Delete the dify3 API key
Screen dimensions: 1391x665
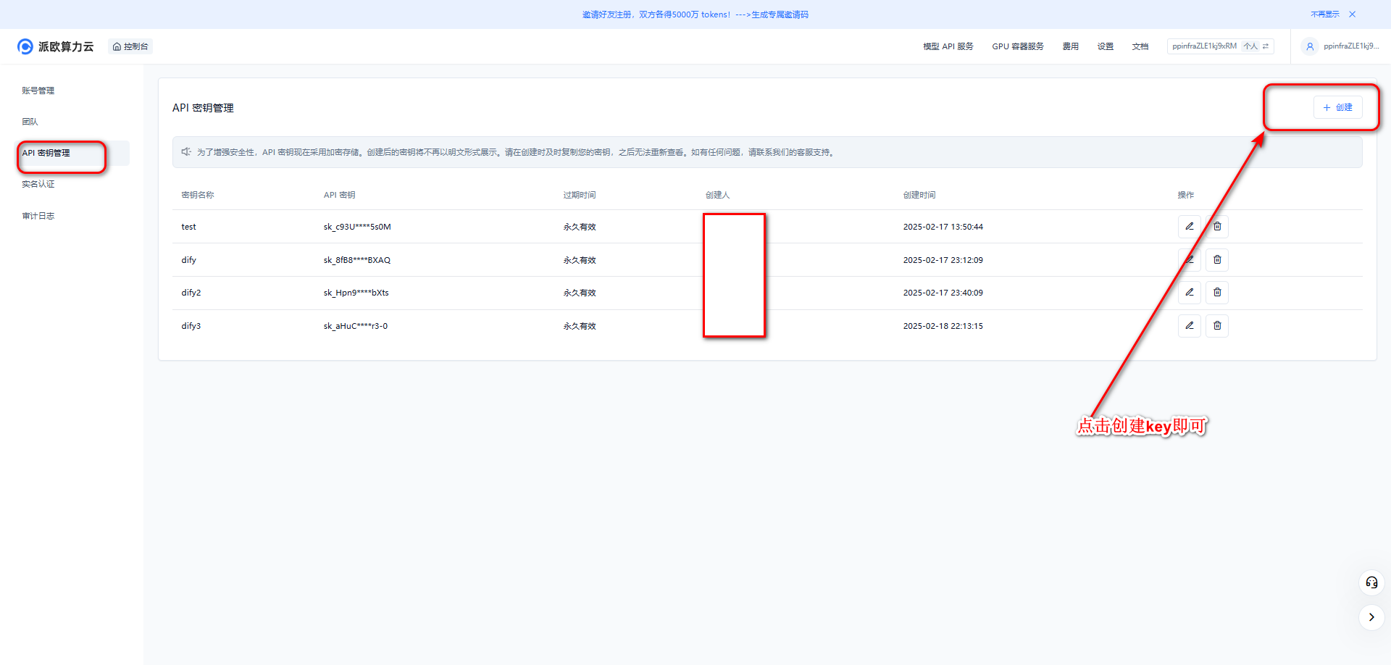point(1217,326)
